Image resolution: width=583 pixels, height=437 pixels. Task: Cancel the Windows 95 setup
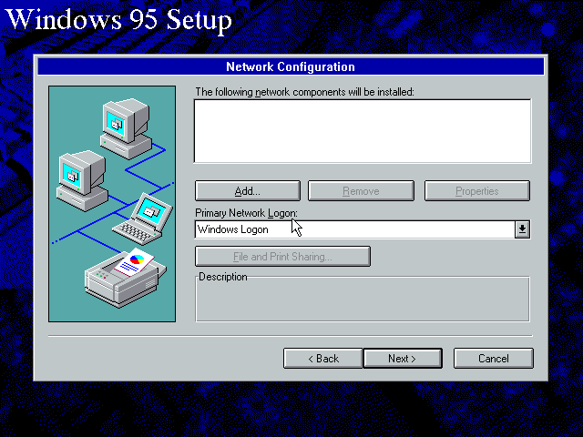coord(494,359)
